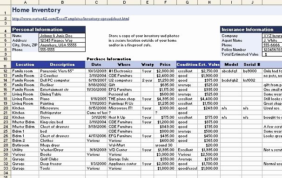Click the Price column header
The width and height of the screenshot is (282, 178).
pyautogui.click(x=165, y=64)
